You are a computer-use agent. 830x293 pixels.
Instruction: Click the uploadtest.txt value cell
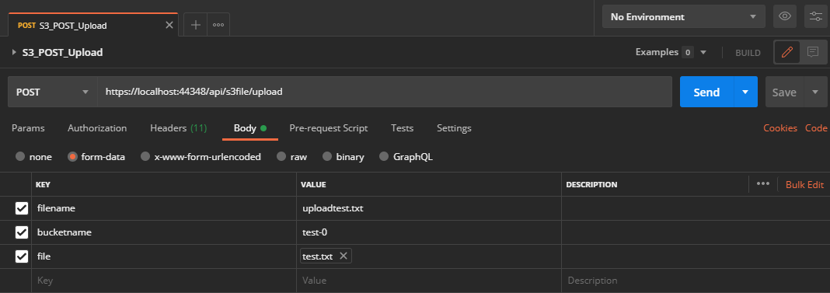pos(429,208)
